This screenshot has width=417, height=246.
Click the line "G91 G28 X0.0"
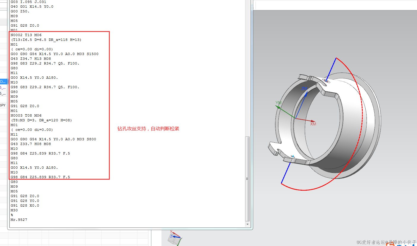(x=25, y=205)
